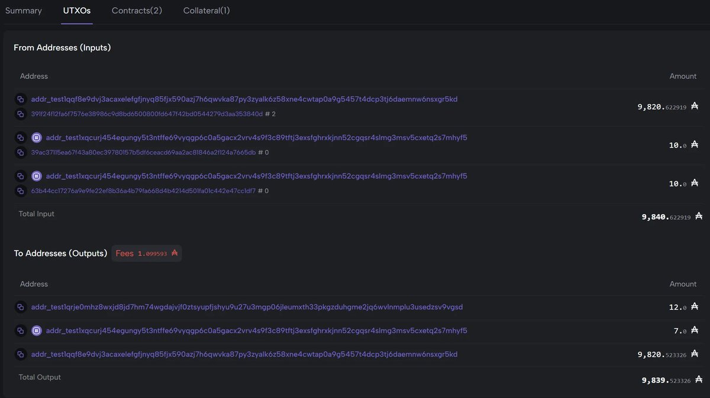Open output address addr_test1qrje0mhz receiving 12.0

click(x=247, y=307)
